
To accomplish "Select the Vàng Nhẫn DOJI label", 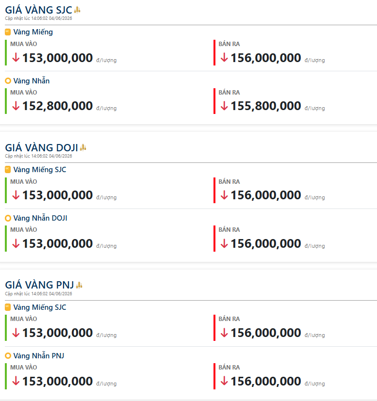I will click(40, 218).
